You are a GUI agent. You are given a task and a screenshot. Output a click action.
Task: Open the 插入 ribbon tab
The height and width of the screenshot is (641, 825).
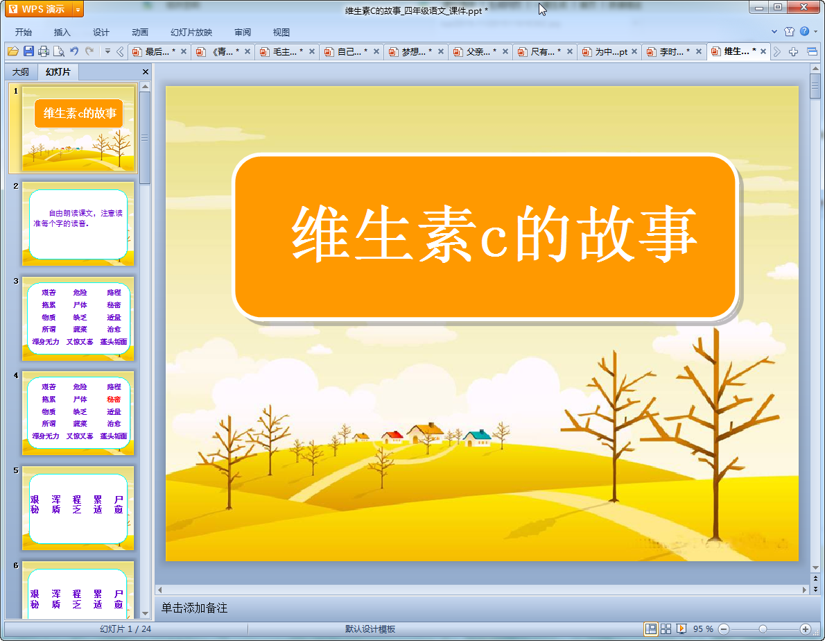click(62, 33)
